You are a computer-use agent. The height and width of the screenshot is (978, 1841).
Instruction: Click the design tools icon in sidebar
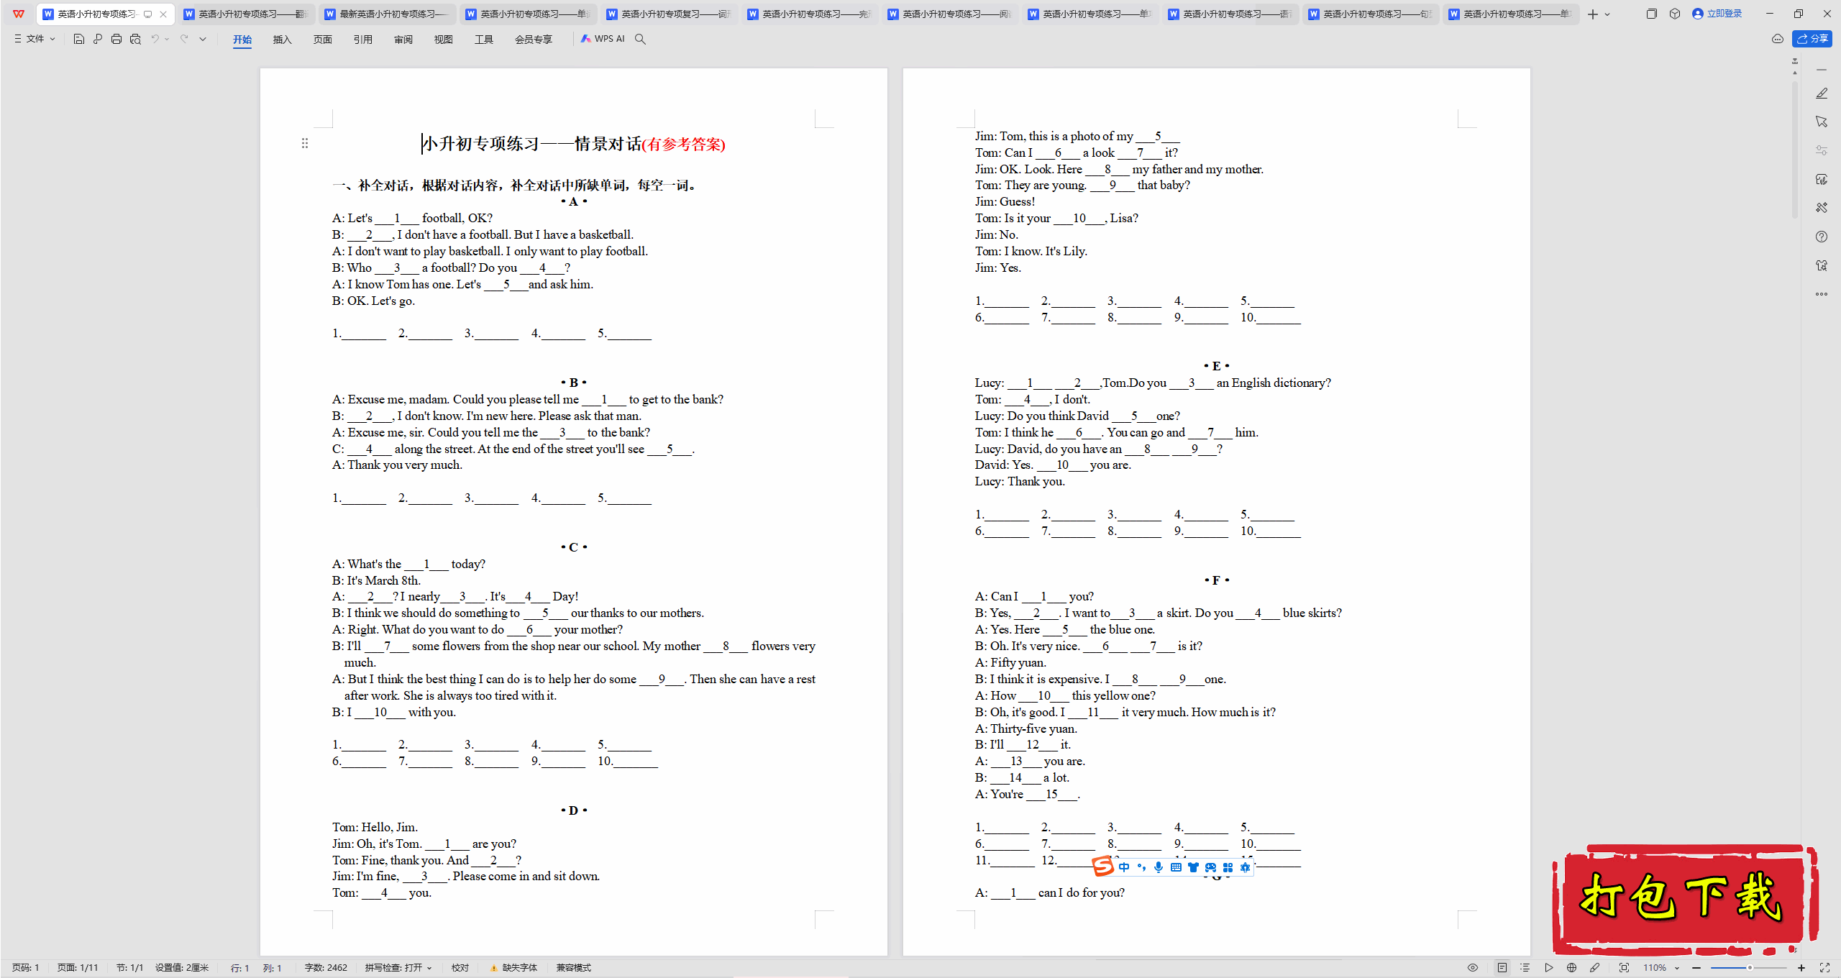click(1822, 208)
